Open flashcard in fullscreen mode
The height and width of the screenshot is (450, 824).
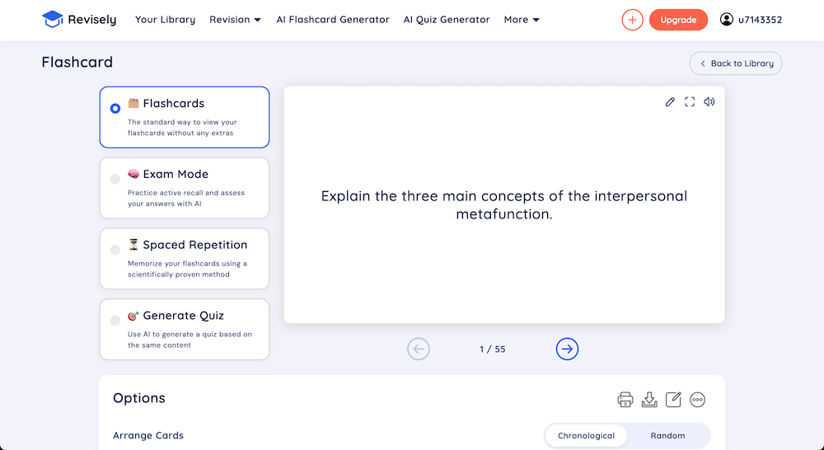(x=690, y=102)
